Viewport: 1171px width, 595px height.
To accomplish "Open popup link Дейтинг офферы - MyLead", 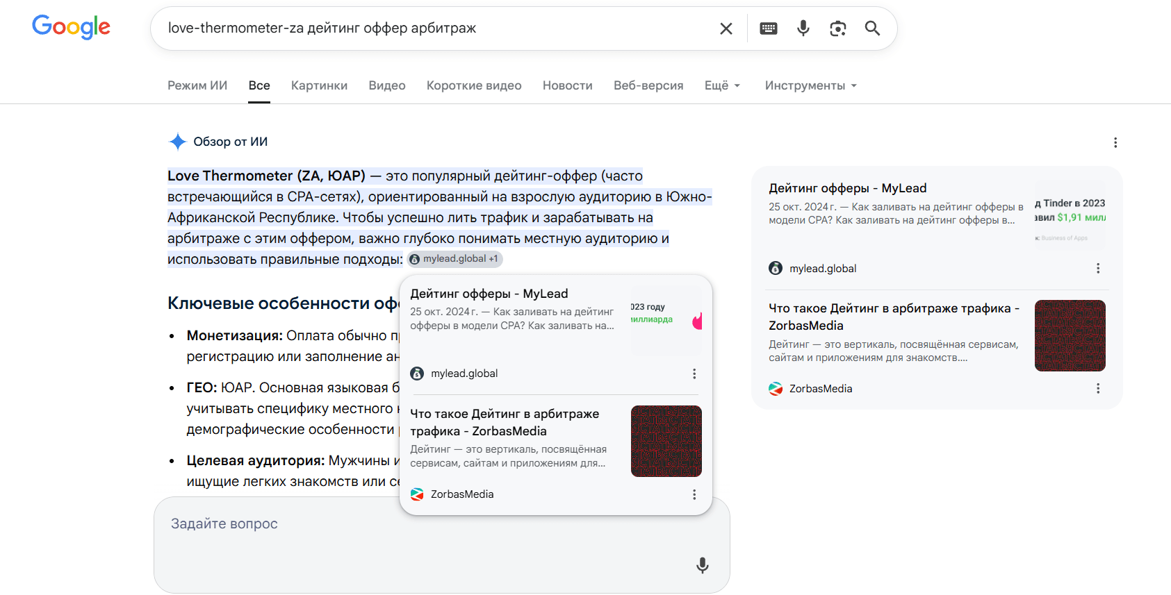I will [x=489, y=294].
